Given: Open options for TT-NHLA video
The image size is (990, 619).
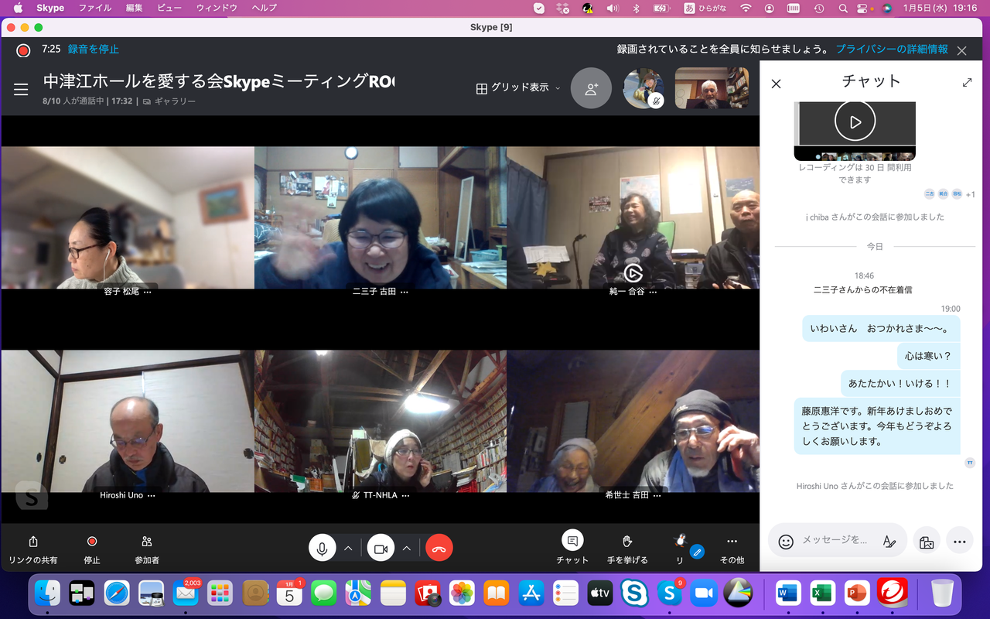Looking at the screenshot, I should click(x=405, y=495).
